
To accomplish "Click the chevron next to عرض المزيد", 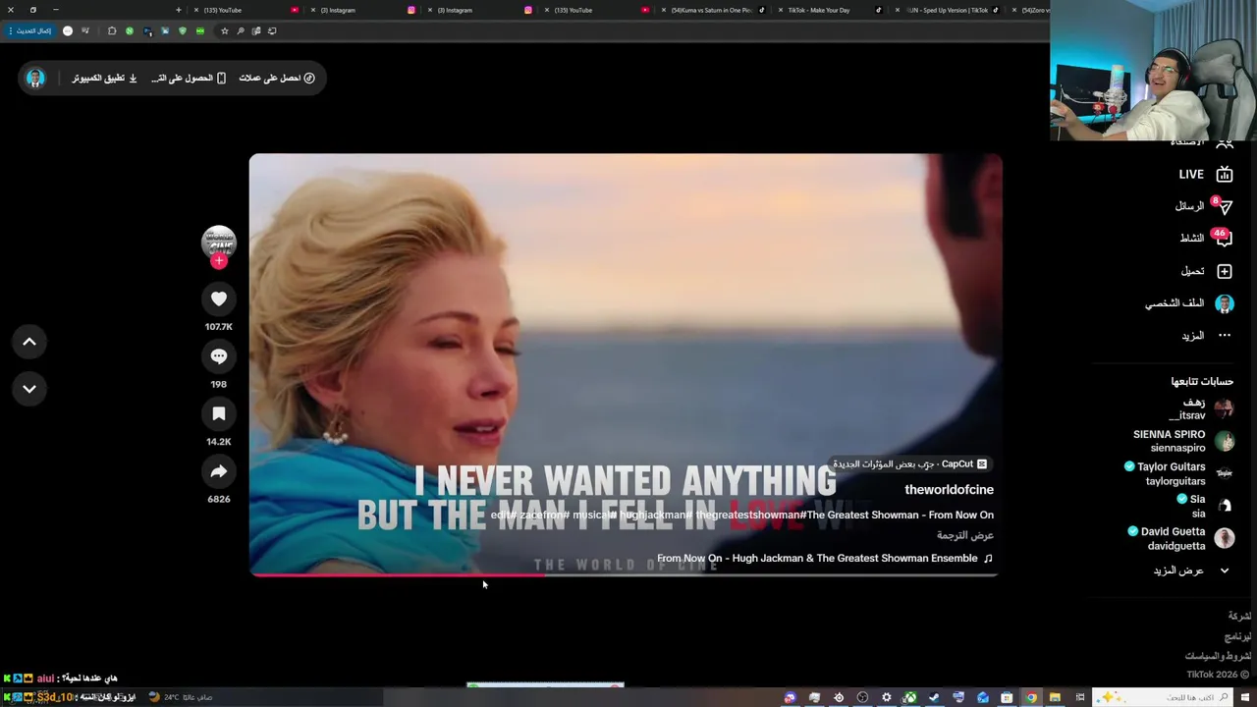I will 1225,571.
